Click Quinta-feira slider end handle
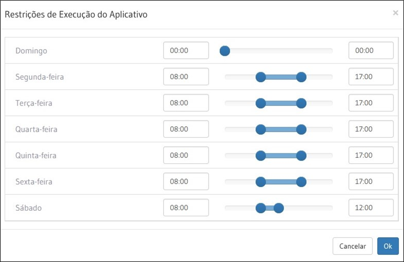 coord(301,156)
